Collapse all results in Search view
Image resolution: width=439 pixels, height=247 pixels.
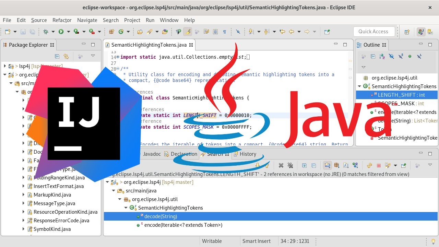click(313, 165)
